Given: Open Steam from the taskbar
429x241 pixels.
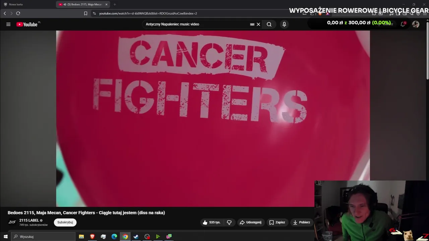Looking at the screenshot, I should [136, 237].
